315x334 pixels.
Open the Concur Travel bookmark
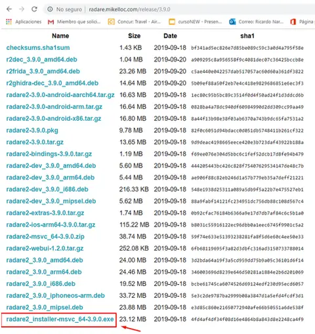pos(135,22)
